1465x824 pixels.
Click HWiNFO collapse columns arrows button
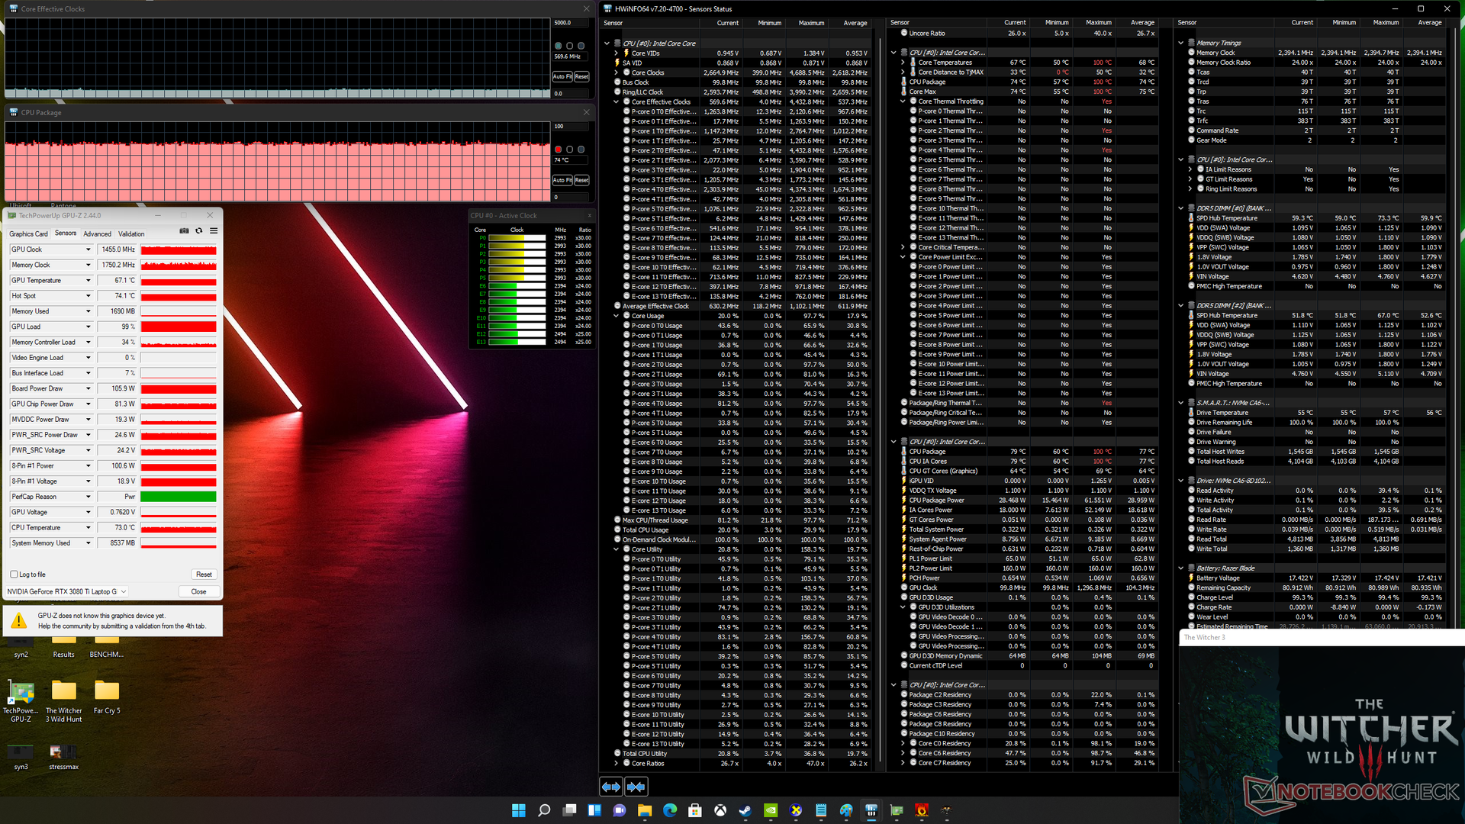636,787
